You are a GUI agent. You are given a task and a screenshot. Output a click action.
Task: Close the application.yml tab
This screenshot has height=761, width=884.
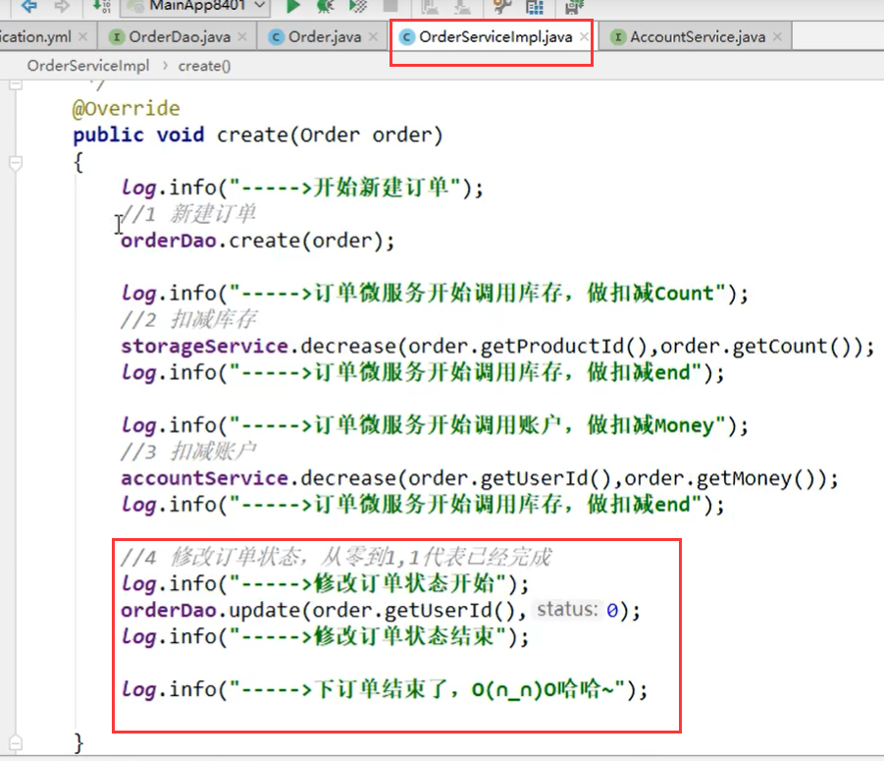(82, 36)
